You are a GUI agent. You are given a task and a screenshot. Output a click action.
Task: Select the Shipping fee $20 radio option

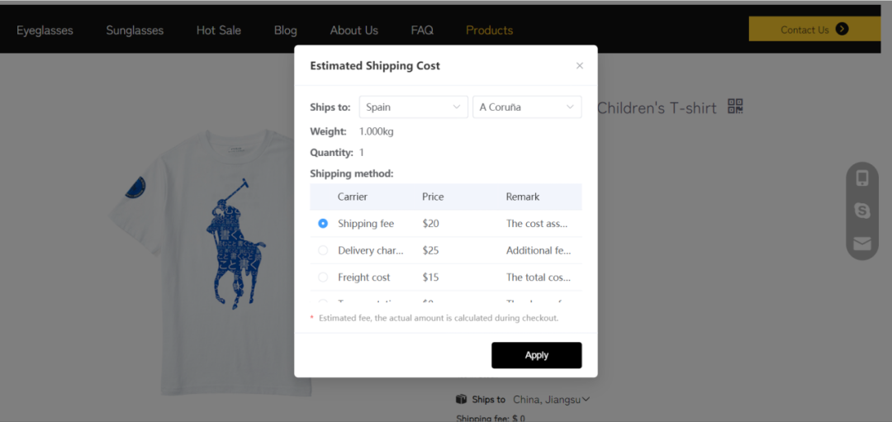(323, 224)
